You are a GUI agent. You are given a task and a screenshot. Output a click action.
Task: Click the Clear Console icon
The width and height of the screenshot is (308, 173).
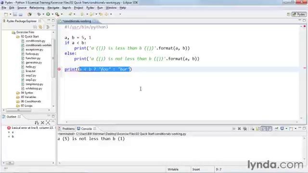[252, 129]
